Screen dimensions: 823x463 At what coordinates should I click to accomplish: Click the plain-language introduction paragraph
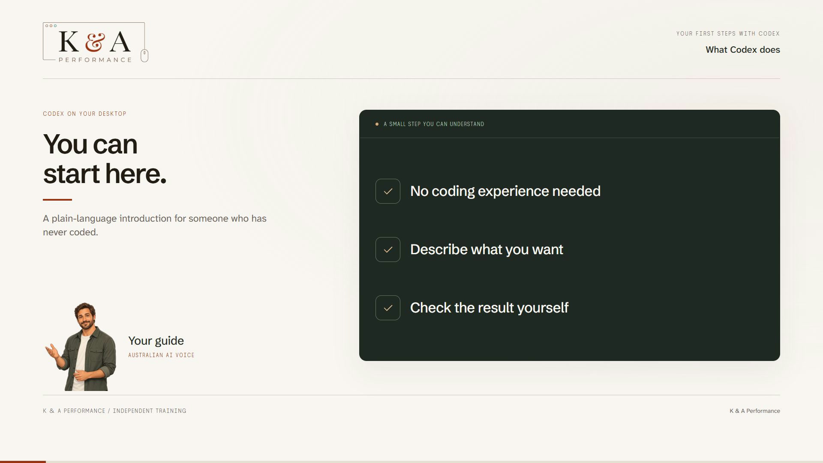[x=155, y=225]
